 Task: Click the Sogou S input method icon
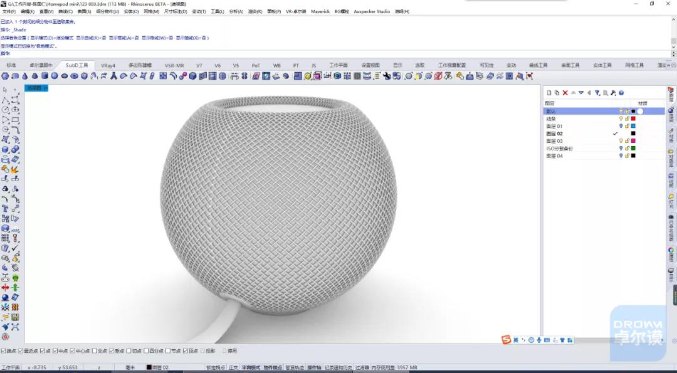(506, 340)
